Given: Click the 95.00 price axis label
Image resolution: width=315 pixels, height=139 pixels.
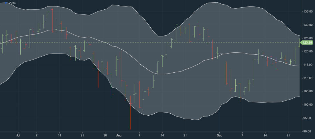Looking at the screenshot, I should [308, 118].
